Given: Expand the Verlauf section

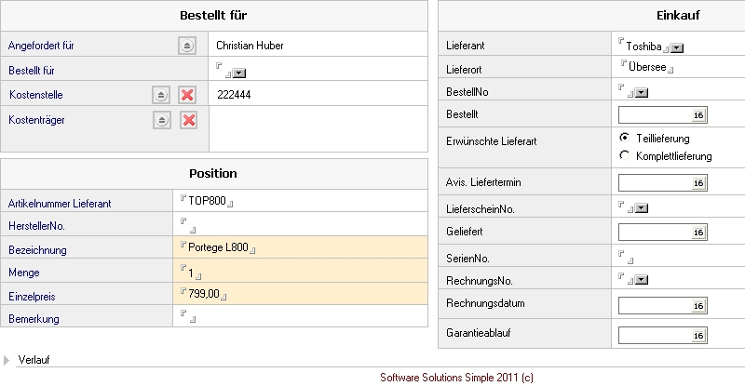Looking at the screenshot, I should click(8, 360).
